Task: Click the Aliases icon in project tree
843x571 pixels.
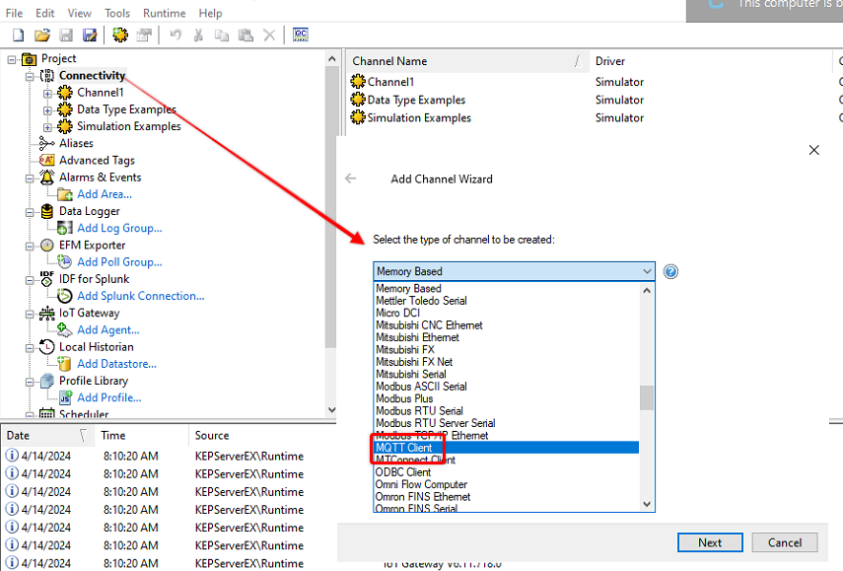Action: 47,144
